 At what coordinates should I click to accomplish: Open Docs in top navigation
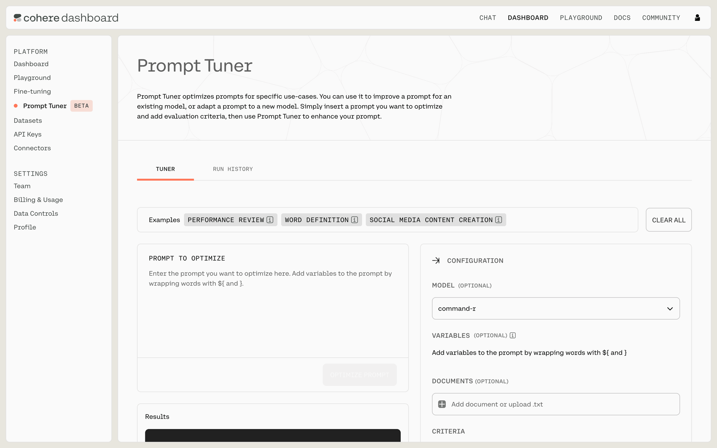tap(622, 18)
